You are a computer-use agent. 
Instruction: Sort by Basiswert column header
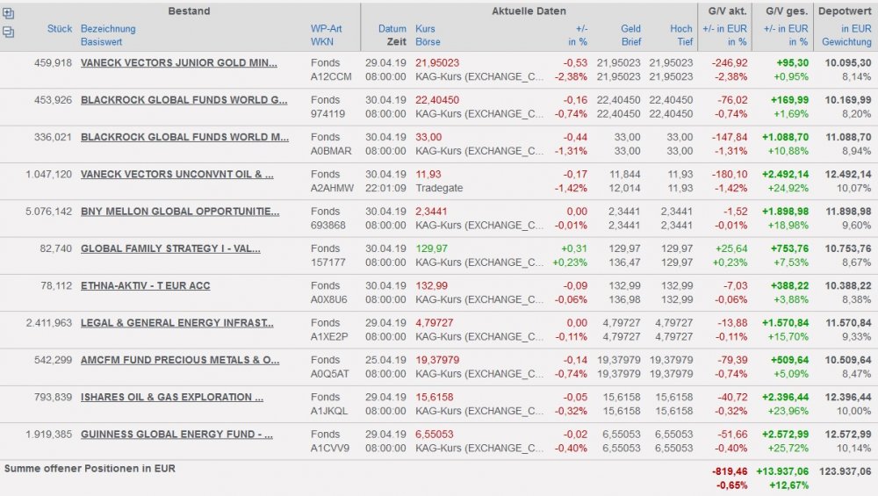click(102, 41)
